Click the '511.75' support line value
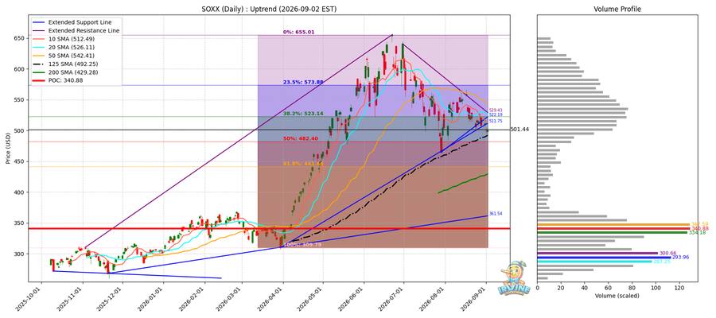Viewport: 716px width, 318px height. (496, 121)
